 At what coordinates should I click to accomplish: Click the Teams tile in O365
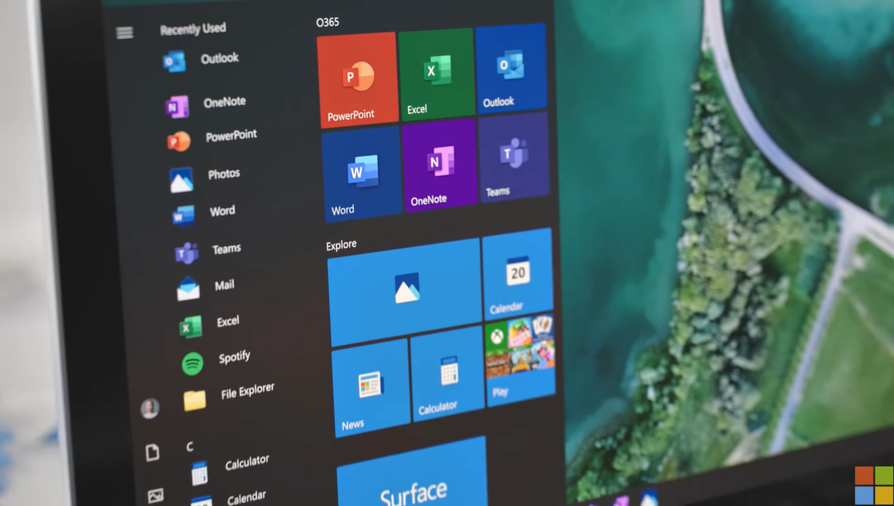[514, 158]
